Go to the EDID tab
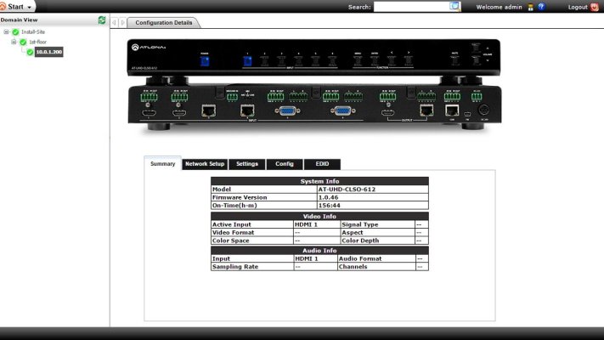This screenshot has width=604, height=340. pos(322,164)
